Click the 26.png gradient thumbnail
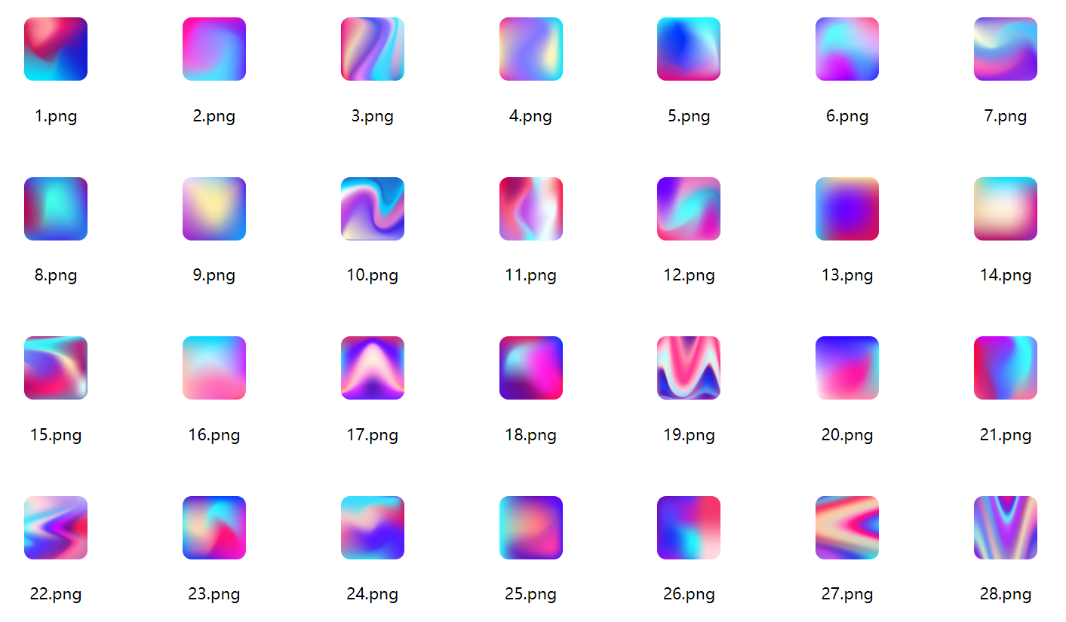The height and width of the screenshot is (622, 1066). [689, 528]
